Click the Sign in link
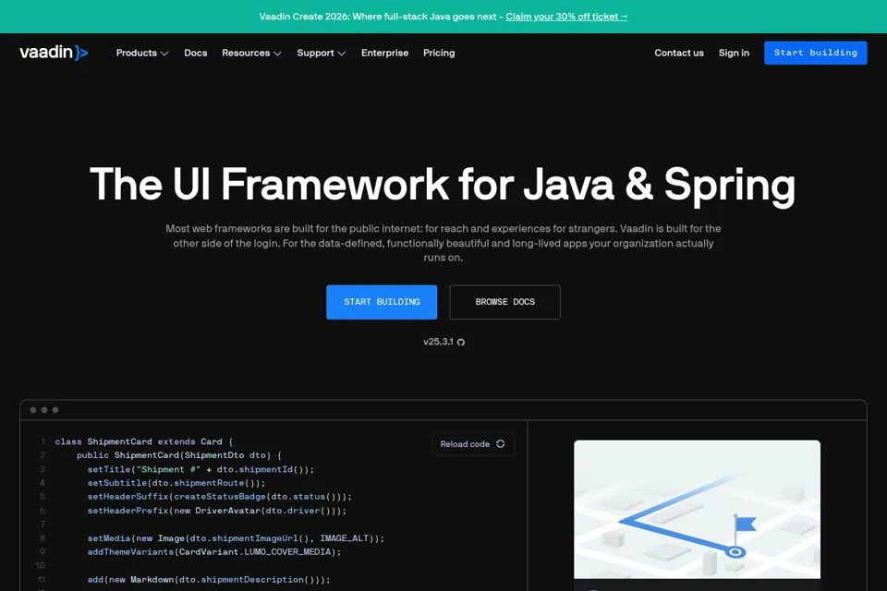This screenshot has width=887, height=591. (x=734, y=53)
